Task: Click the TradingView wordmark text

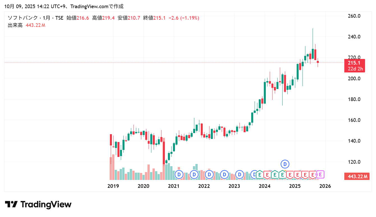Action: (46, 204)
